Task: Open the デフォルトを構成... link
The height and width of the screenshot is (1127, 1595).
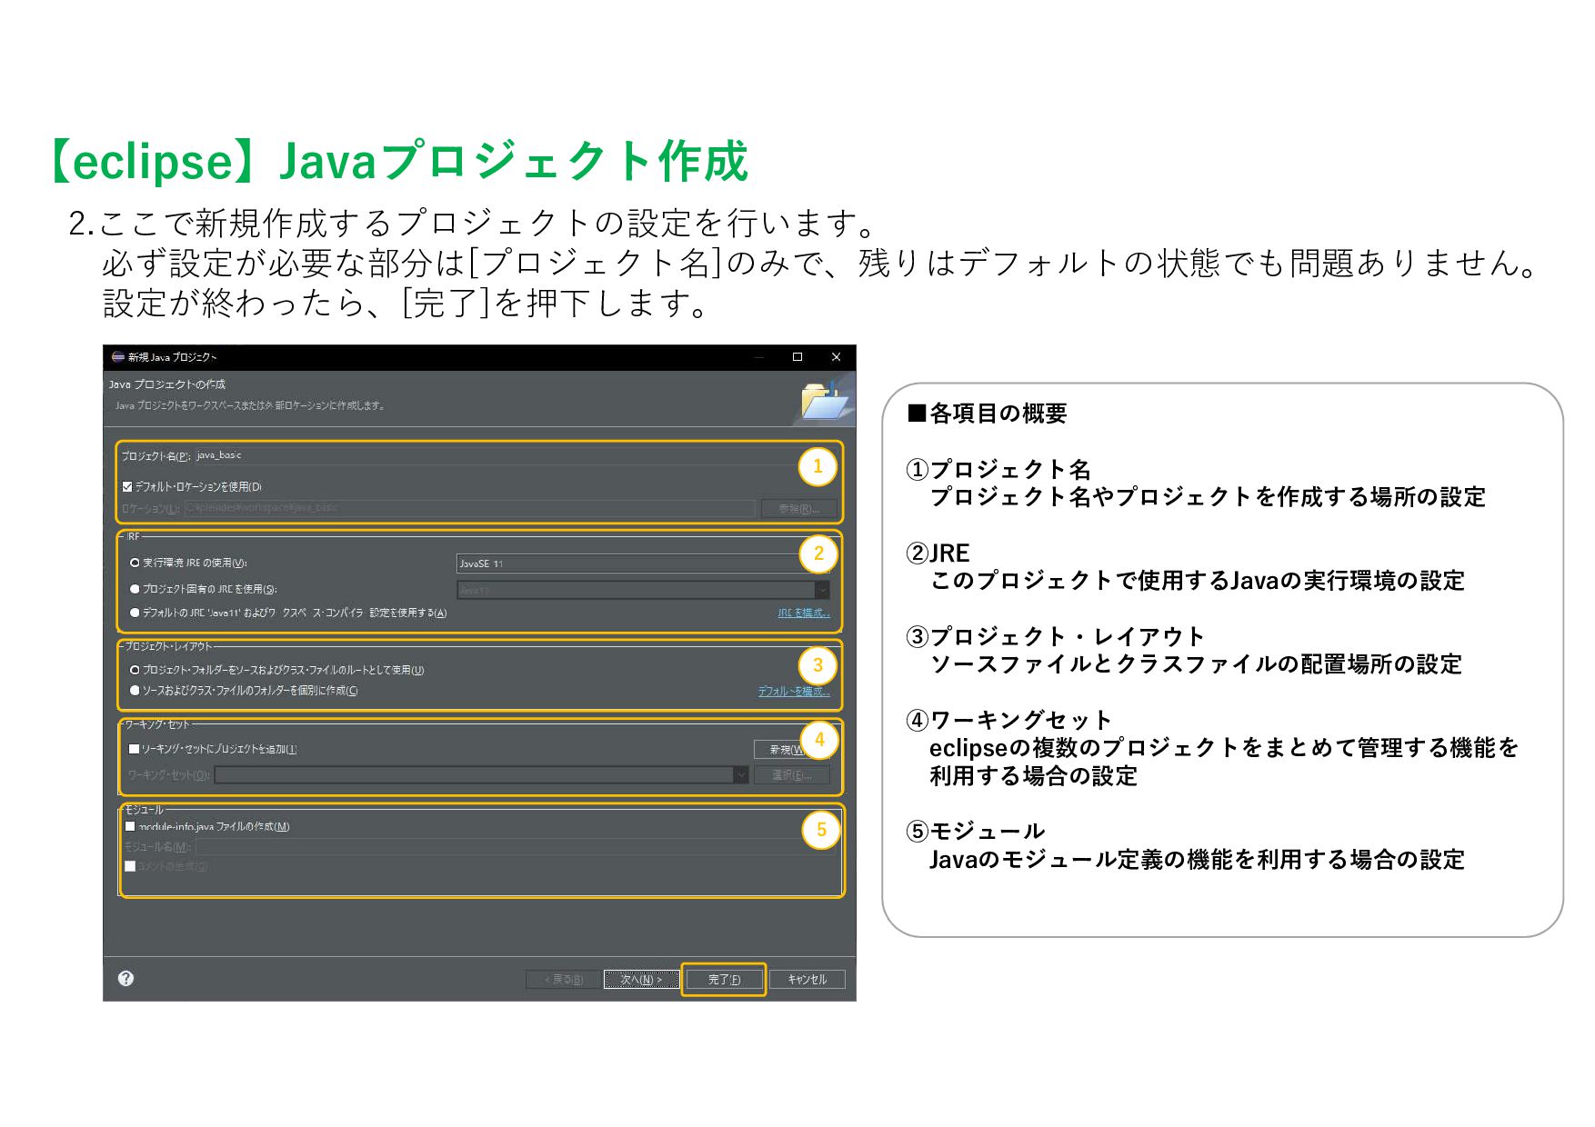Action: point(794,691)
